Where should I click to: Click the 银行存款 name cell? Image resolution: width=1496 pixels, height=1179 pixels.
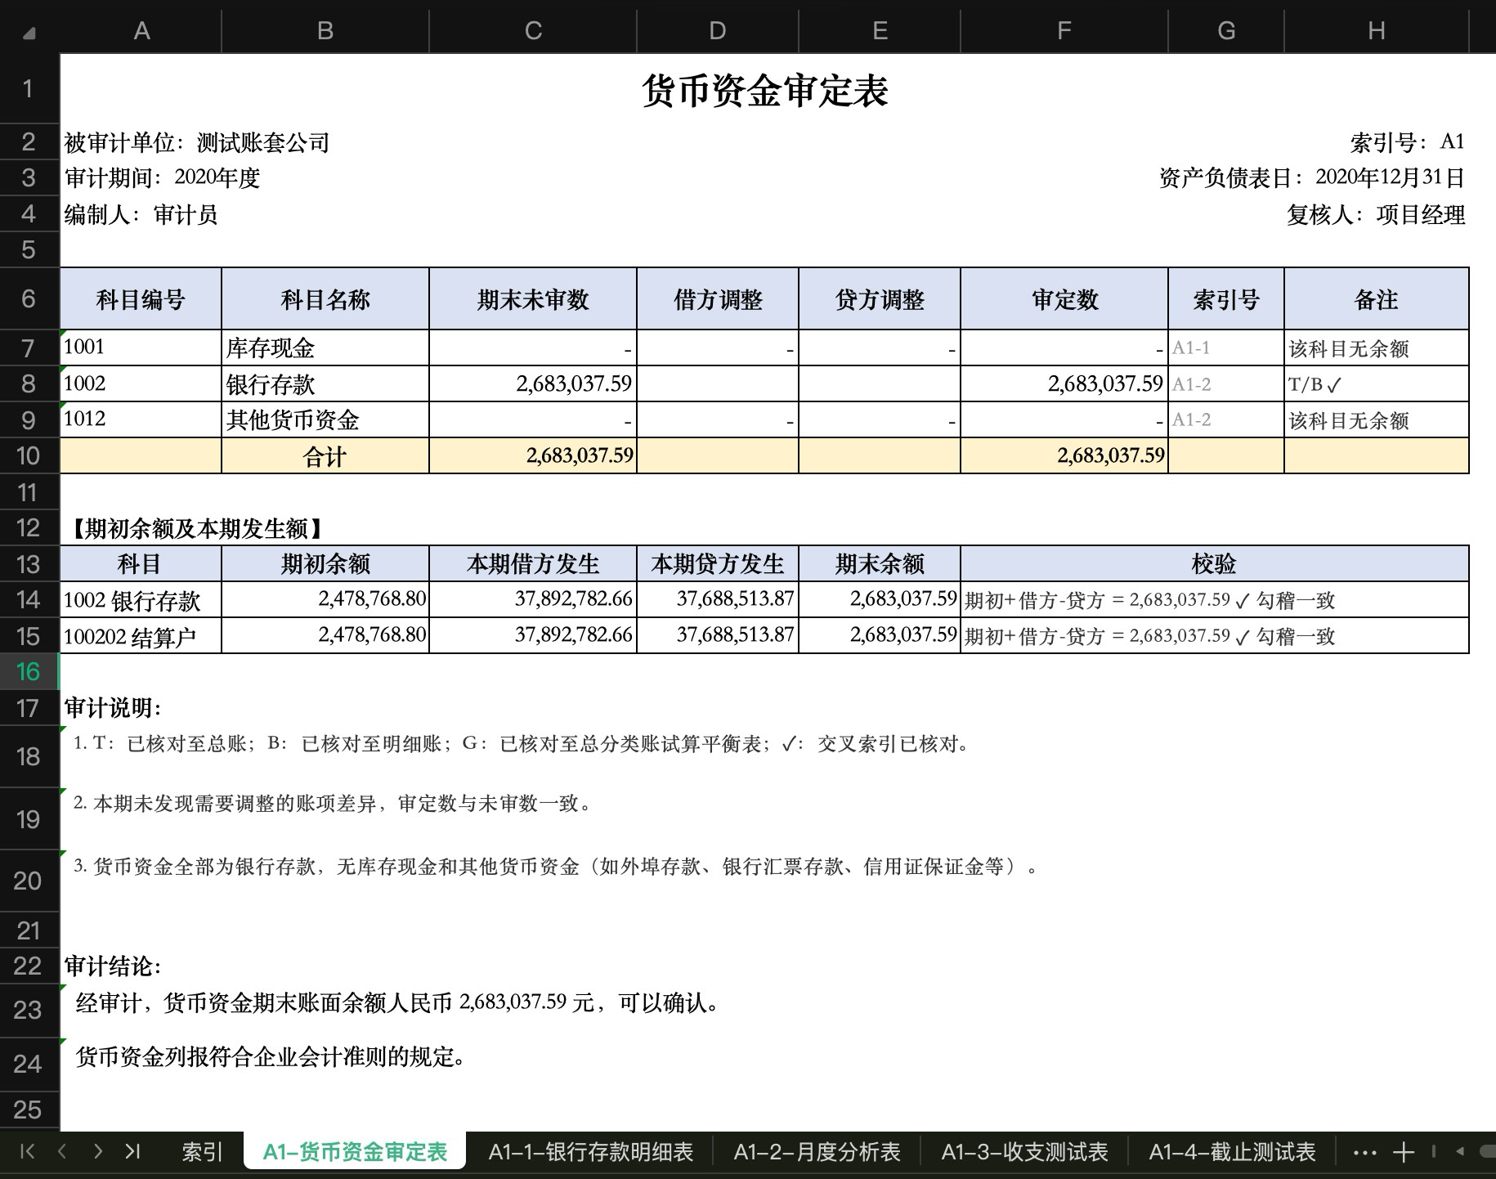(325, 383)
